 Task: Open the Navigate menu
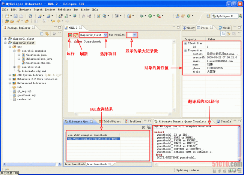pyautogui.click(x=25, y=10)
